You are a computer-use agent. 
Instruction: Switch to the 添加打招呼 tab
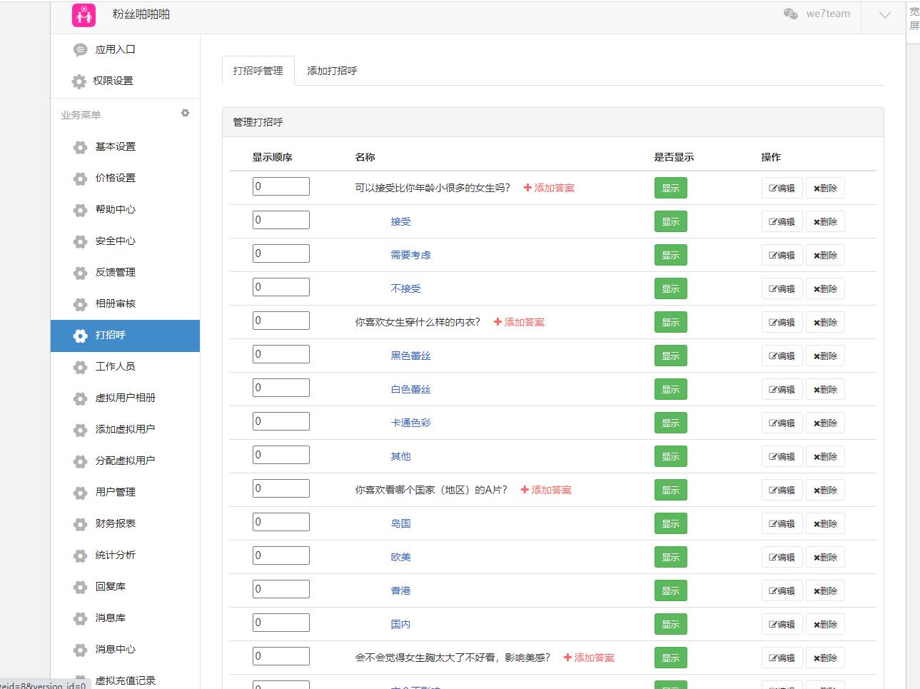click(332, 71)
